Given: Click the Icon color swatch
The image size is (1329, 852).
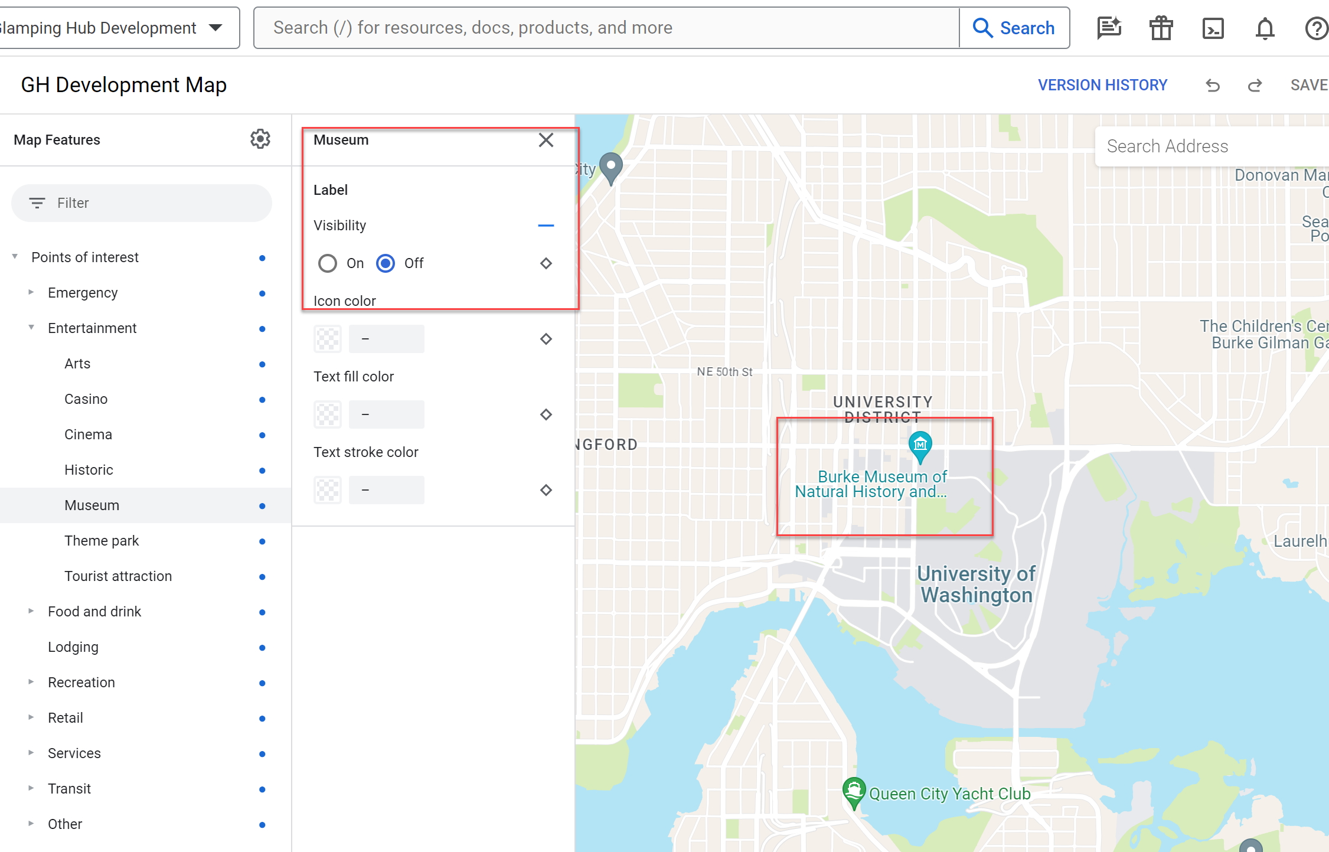Looking at the screenshot, I should click(328, 339).
